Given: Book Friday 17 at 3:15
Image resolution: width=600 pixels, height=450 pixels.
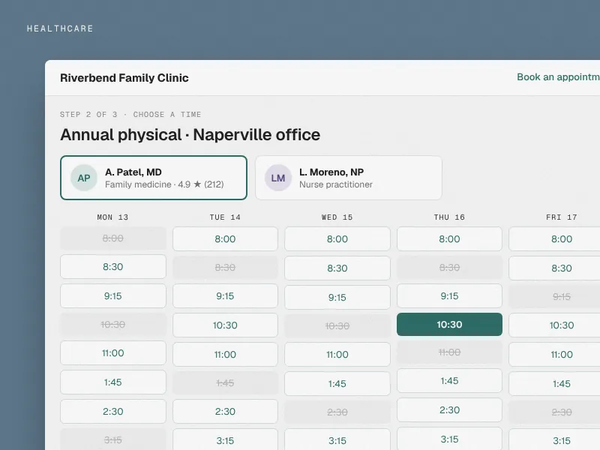Looking at the screenshot, I should 554,440.
